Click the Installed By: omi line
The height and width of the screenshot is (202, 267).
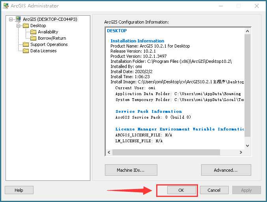click(126, 66)
